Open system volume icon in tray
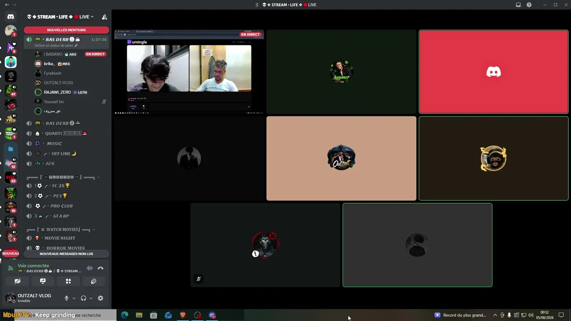Image resolution: width=571 pixels, height=321 pixels. pyautogui.click(x=531, y=315)
